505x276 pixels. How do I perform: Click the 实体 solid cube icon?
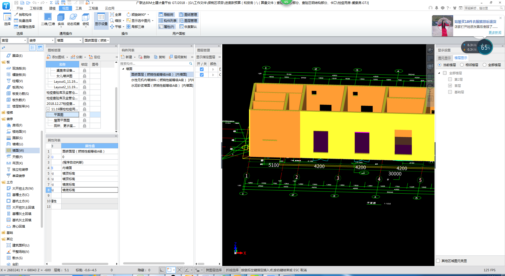(x=61, y=17)
